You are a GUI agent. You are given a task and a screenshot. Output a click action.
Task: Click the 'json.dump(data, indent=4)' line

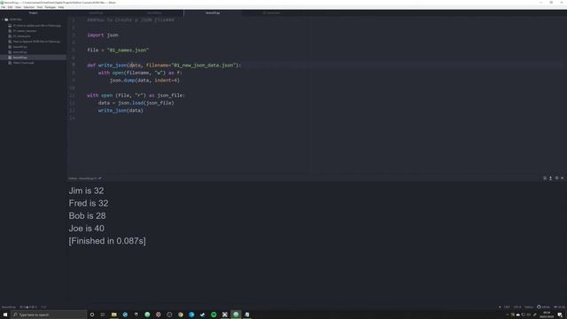click(144, 81)
